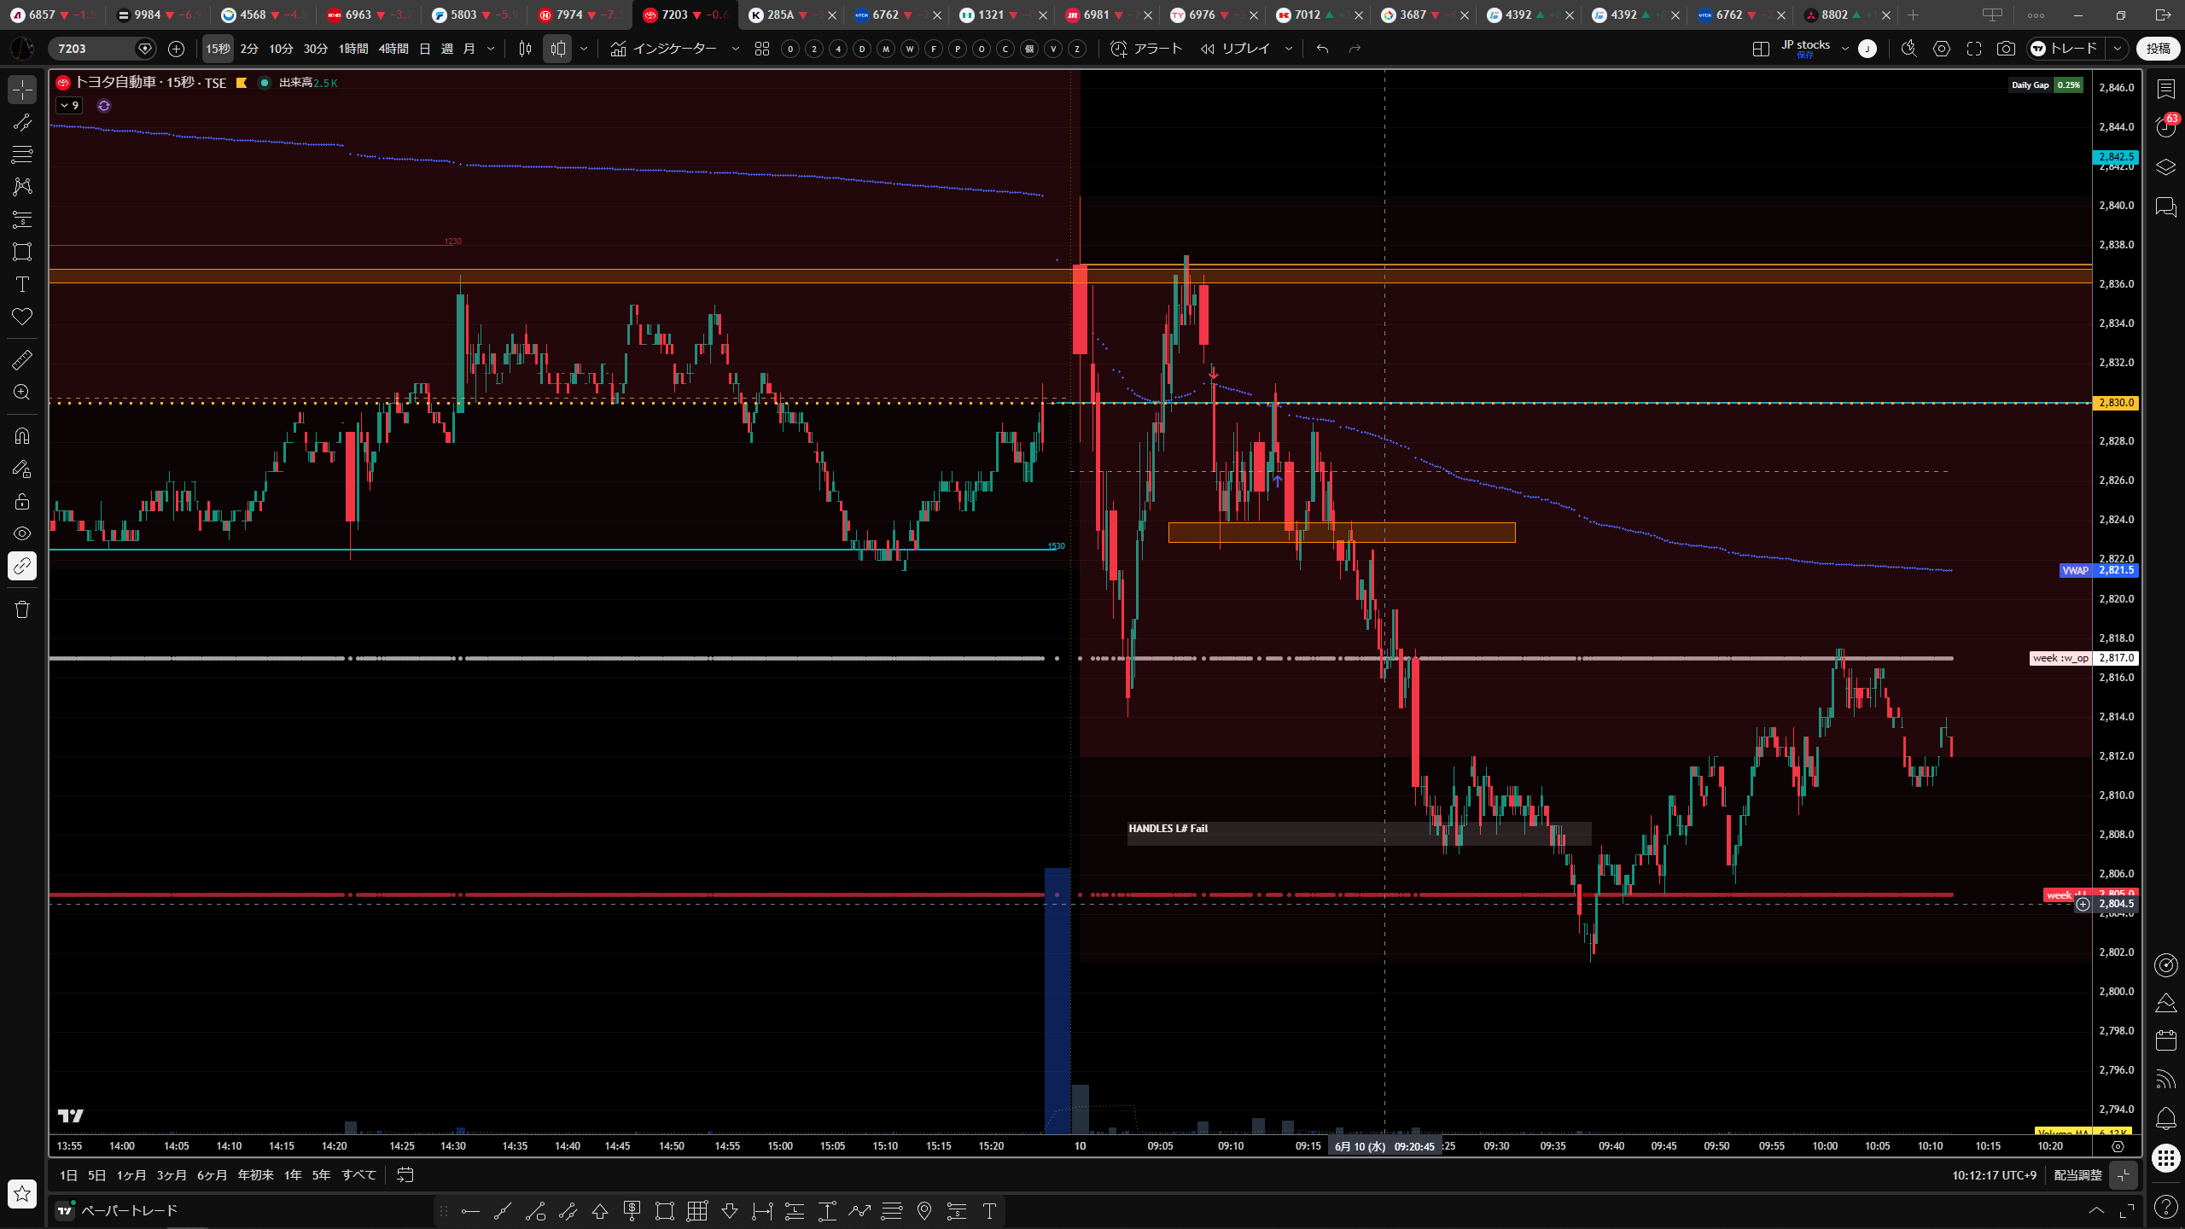Open the Replay button
2185x1229 pixels.
1236,49
